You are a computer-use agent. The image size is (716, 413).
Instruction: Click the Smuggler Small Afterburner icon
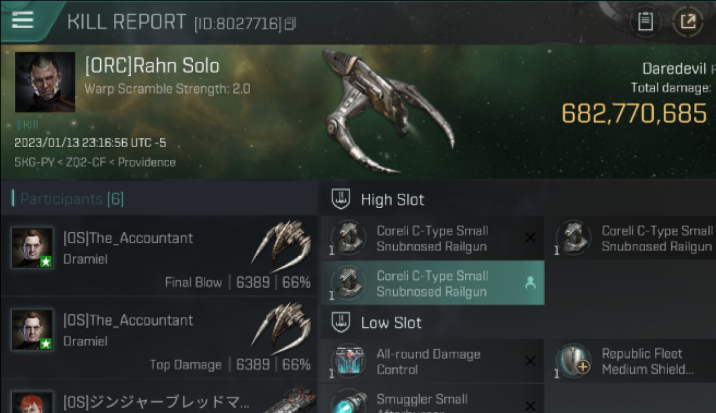[348, 402]
